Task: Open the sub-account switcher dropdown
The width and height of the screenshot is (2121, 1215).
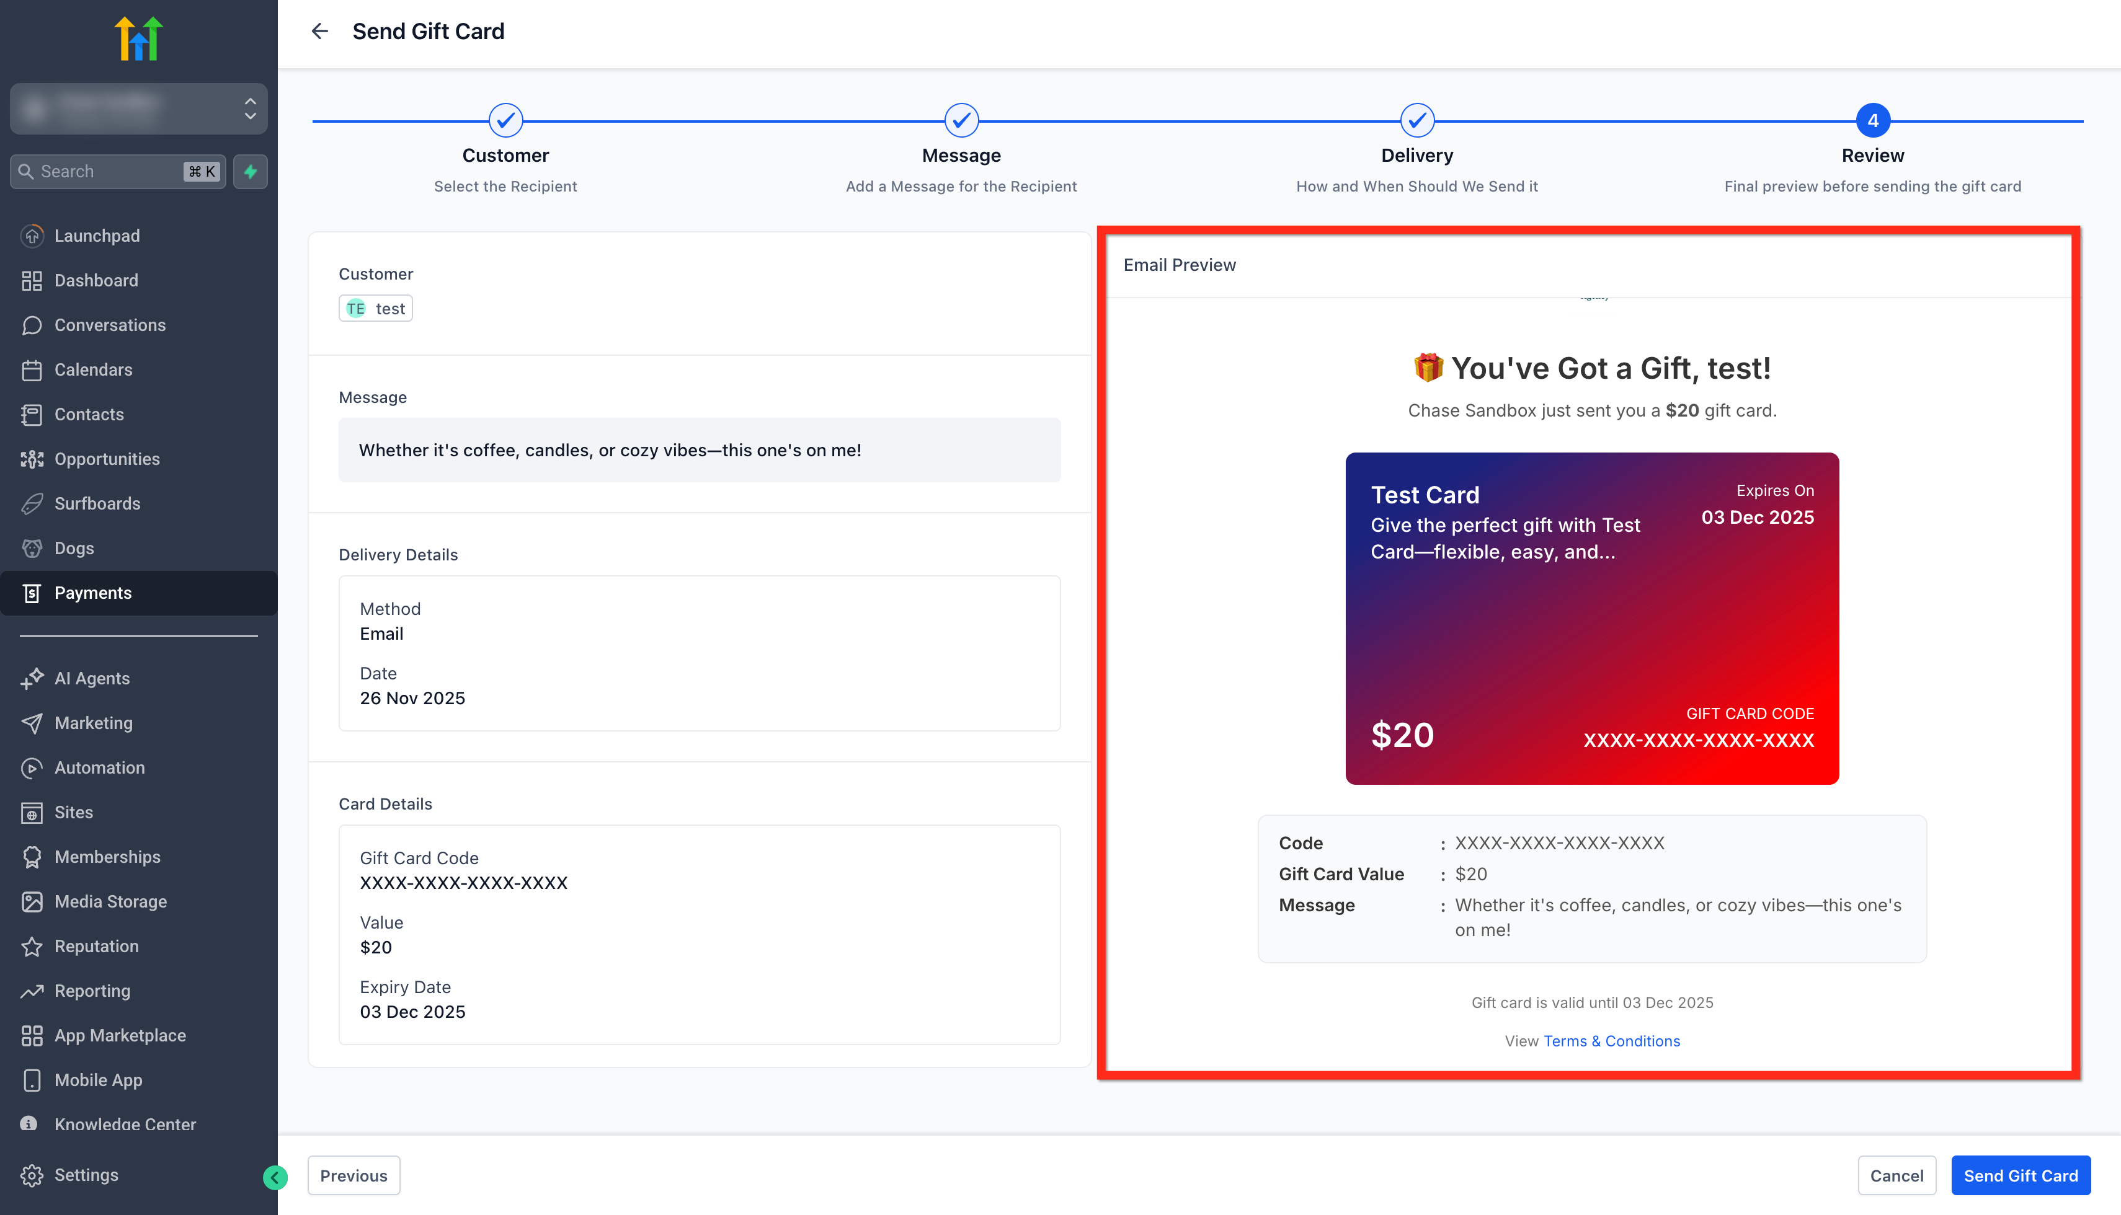Action: (138, 108)
